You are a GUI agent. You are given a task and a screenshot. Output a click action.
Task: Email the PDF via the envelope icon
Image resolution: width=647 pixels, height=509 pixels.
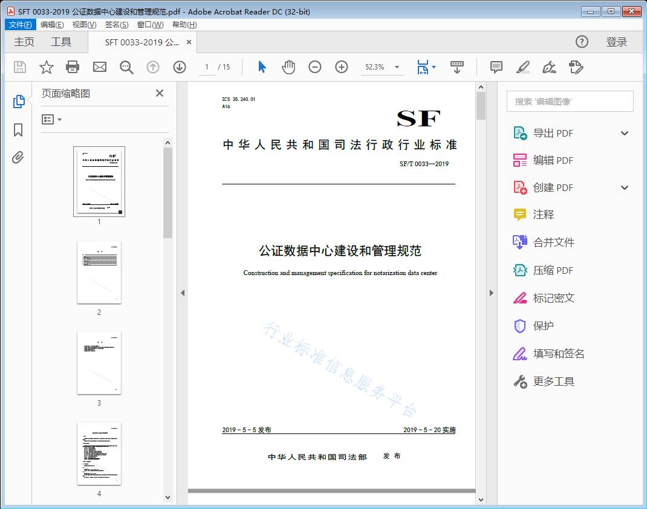coord(99,67)
